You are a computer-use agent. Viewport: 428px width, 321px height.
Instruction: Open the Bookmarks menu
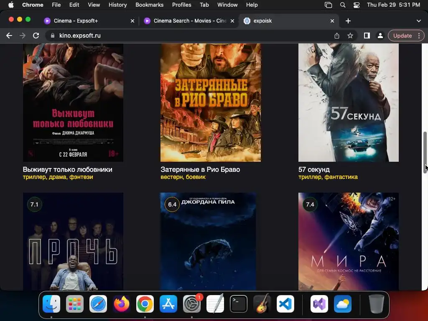tap(149, 5)
